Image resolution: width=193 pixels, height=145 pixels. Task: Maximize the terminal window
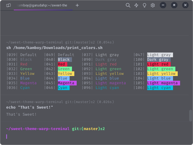click(x=174, y=5)
